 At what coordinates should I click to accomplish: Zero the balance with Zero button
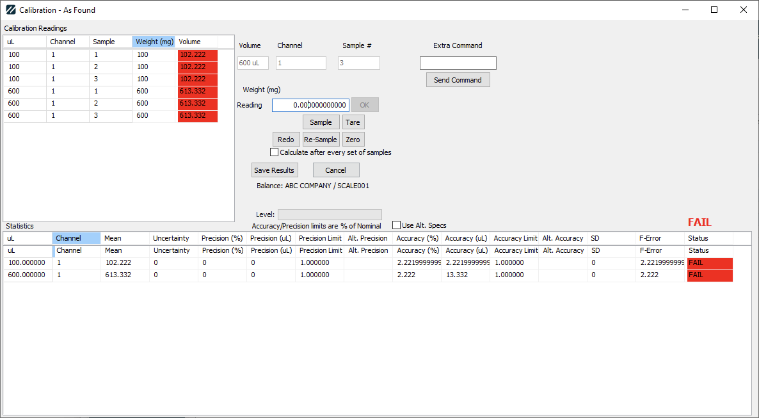click(x=353, y=140)
